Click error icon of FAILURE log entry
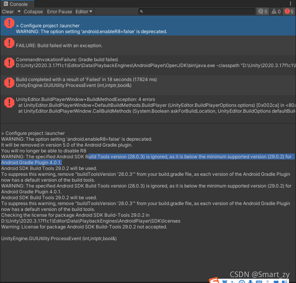 tap(9, 43)
